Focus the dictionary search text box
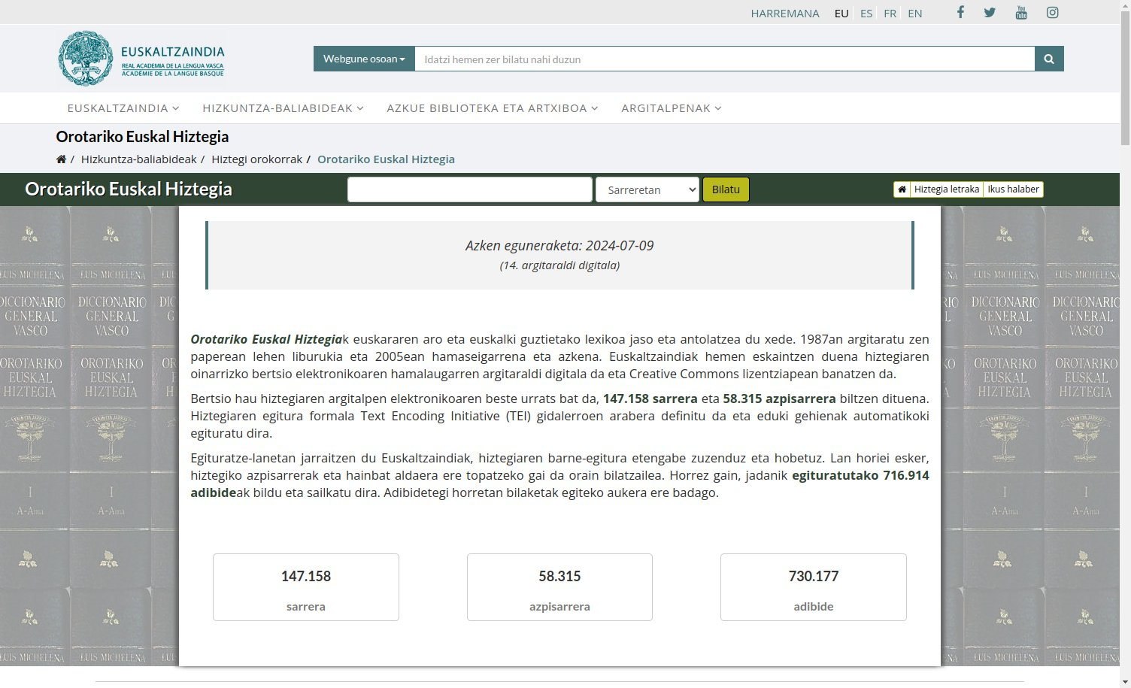This screenshot has height=688, width=1131. point(470,189)
